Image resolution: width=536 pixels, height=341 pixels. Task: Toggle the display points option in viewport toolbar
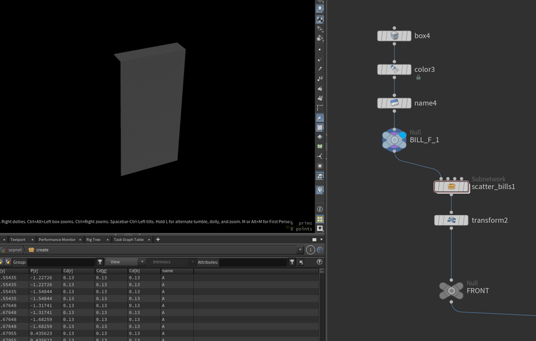[x=320, y=49]
